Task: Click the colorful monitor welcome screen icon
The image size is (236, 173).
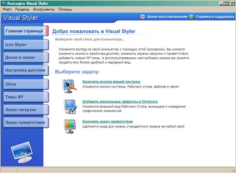Action: (70, 126)
